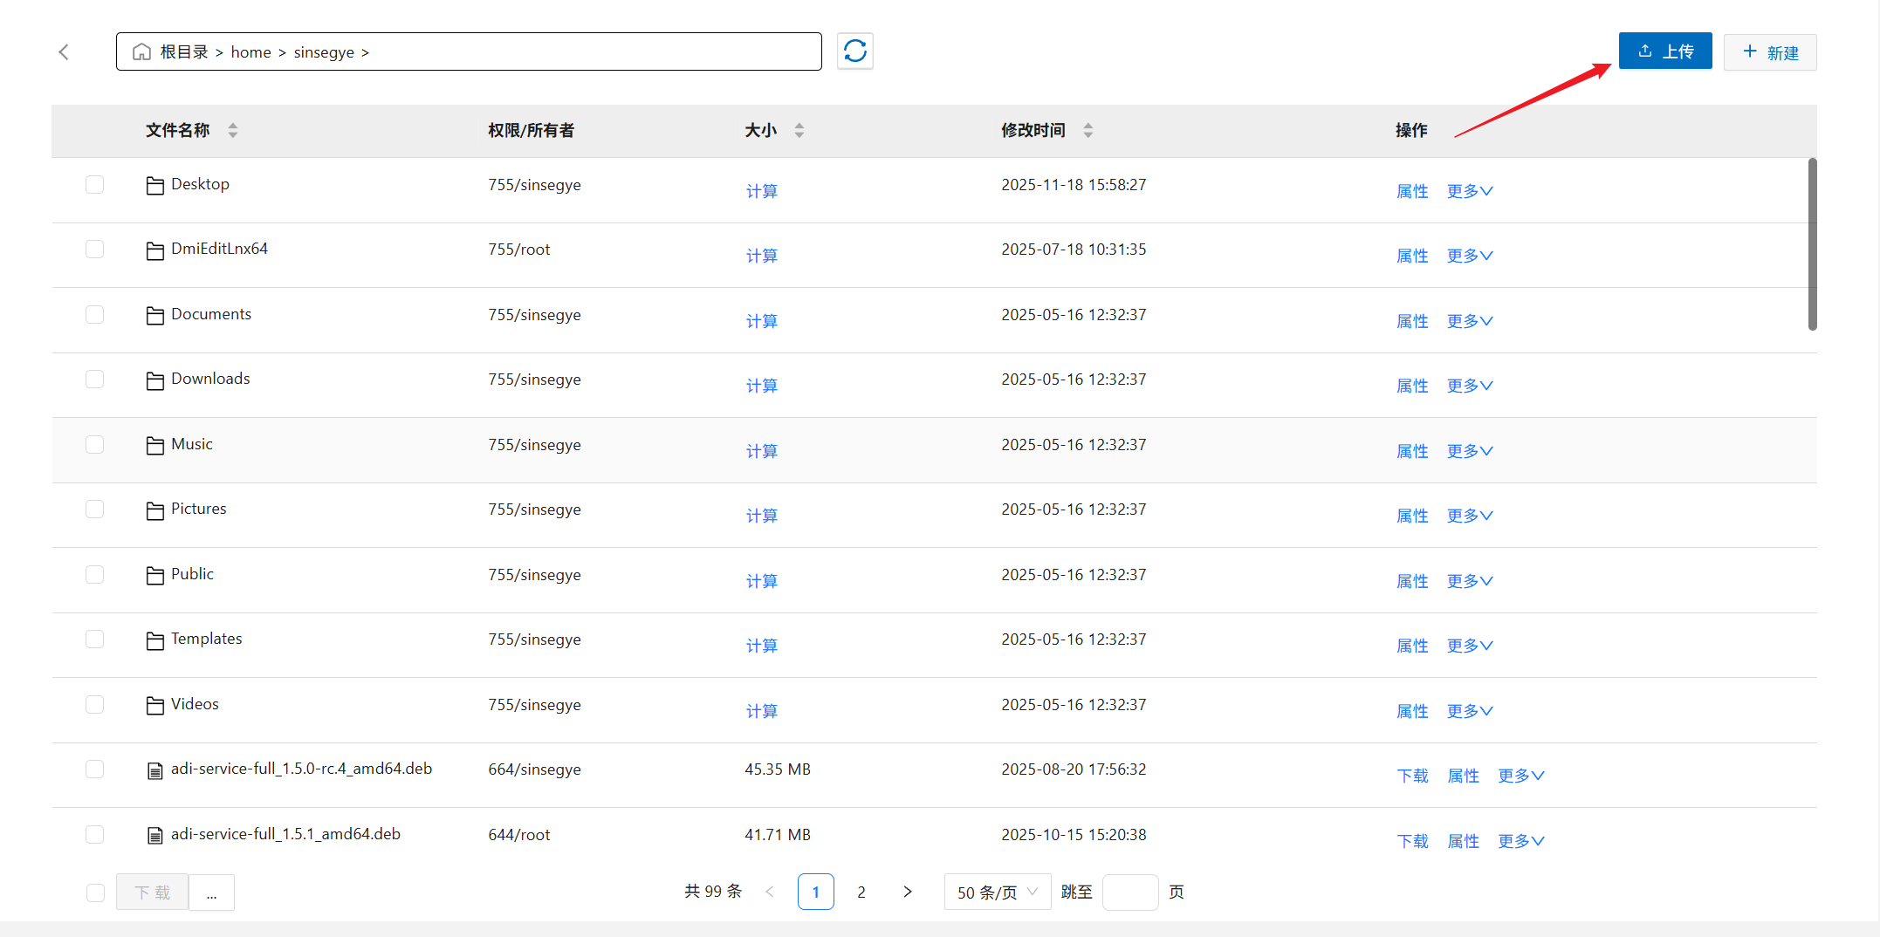Open the Desktop folder icon

[155, 186]
